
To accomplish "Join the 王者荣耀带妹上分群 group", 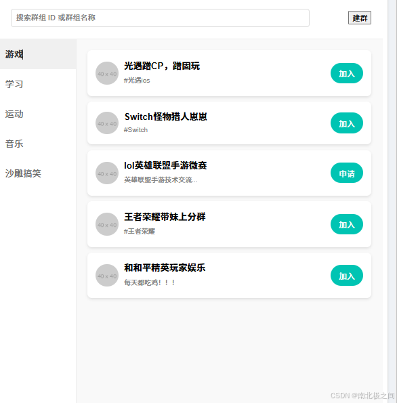I will pos(347,224).
